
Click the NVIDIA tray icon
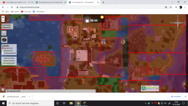point(146,103)
